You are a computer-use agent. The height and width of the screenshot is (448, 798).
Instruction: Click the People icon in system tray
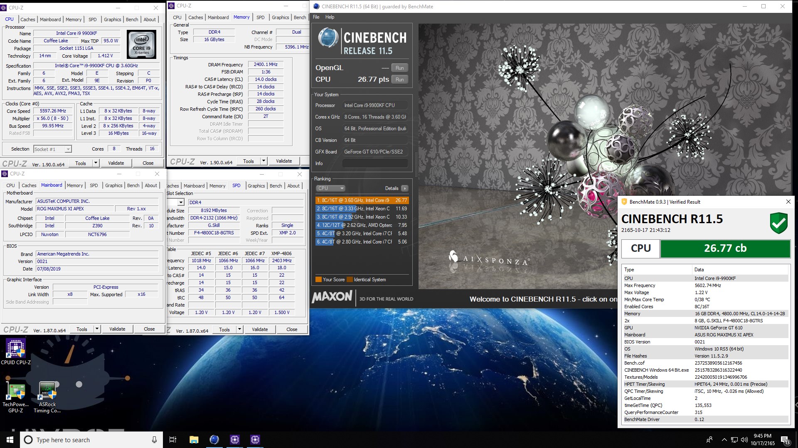pyautogui.click(x=709, y=440)
